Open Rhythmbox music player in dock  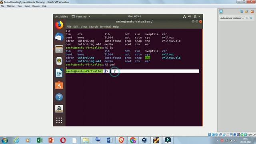59,61
